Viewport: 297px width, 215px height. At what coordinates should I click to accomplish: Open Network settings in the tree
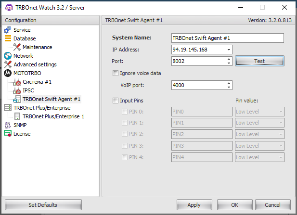click(23, 56)
